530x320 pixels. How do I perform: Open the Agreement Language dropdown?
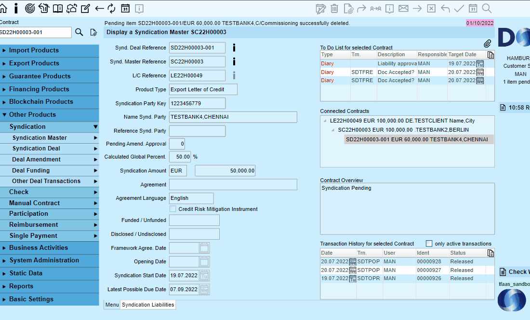[191, 198]
